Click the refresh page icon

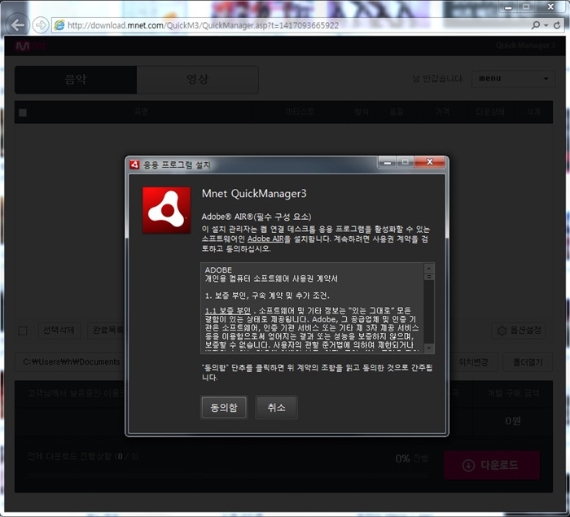point(556,25)
